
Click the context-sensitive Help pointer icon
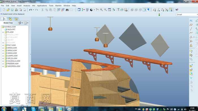[177, 10]
